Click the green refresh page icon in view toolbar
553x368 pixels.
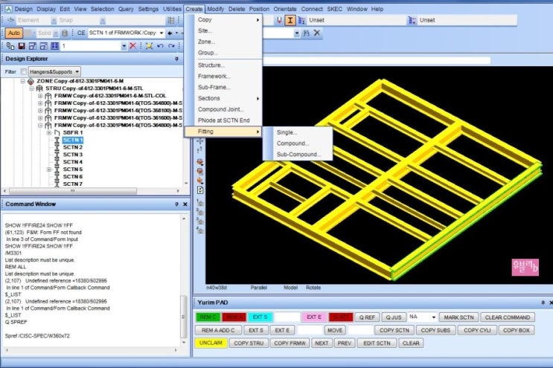[x=200, y=190]
